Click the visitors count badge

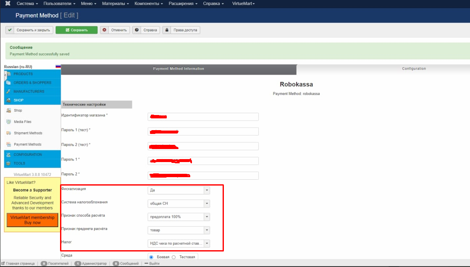44,263
